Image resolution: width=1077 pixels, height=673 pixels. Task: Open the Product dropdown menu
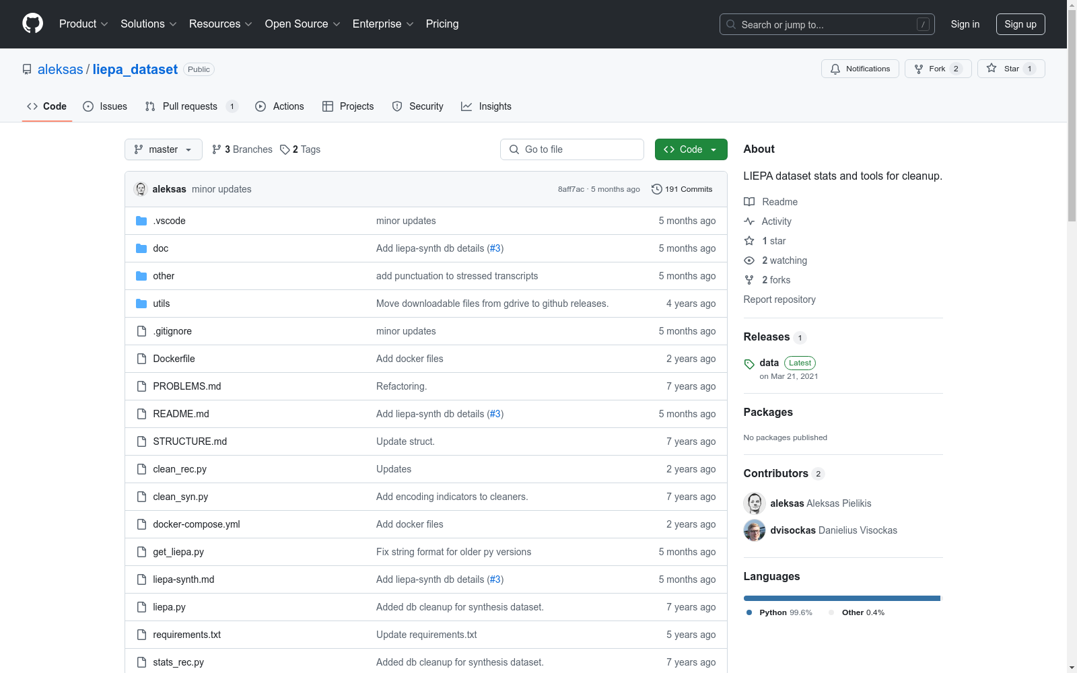[83, 24]
